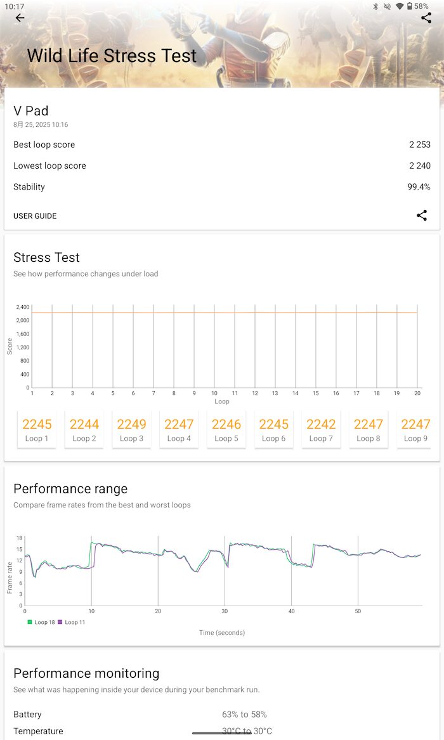
Task: Select the Loop 8 score card
Action: [x=369, y=429]
